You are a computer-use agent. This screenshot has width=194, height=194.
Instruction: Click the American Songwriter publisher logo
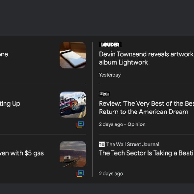104,94
